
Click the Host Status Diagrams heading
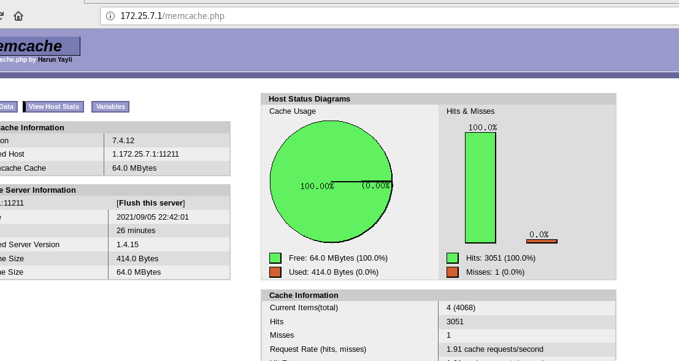click(309, 99)
